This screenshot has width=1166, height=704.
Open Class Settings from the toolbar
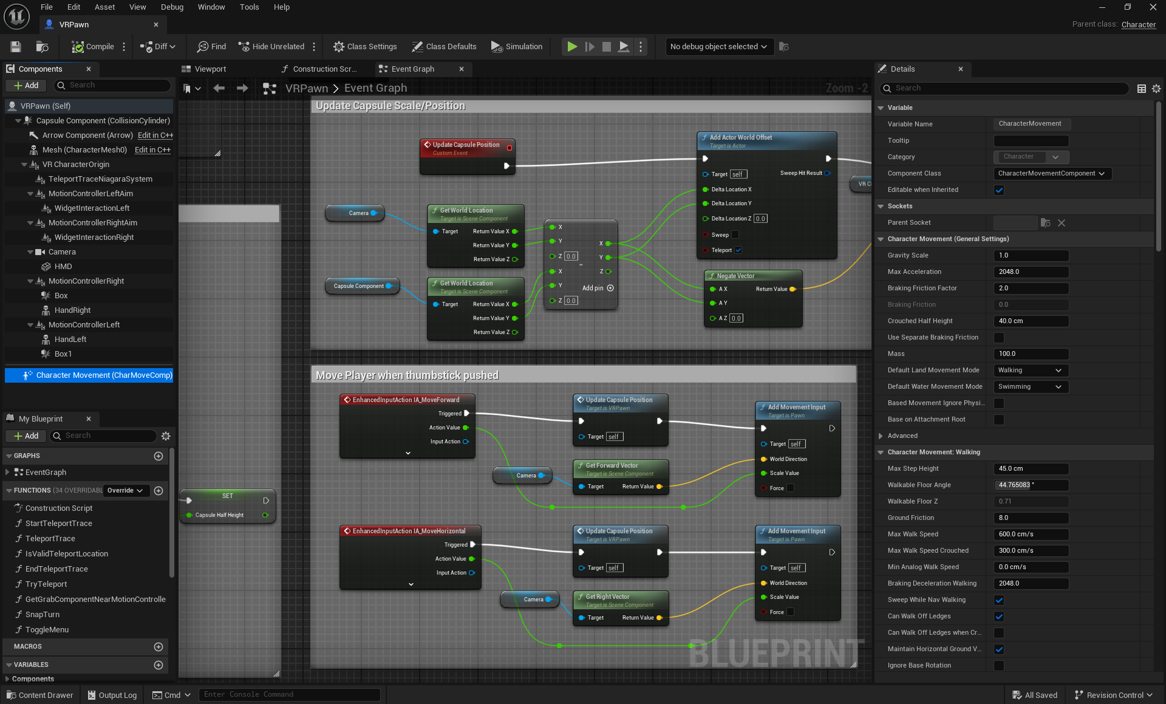(365, 47)
